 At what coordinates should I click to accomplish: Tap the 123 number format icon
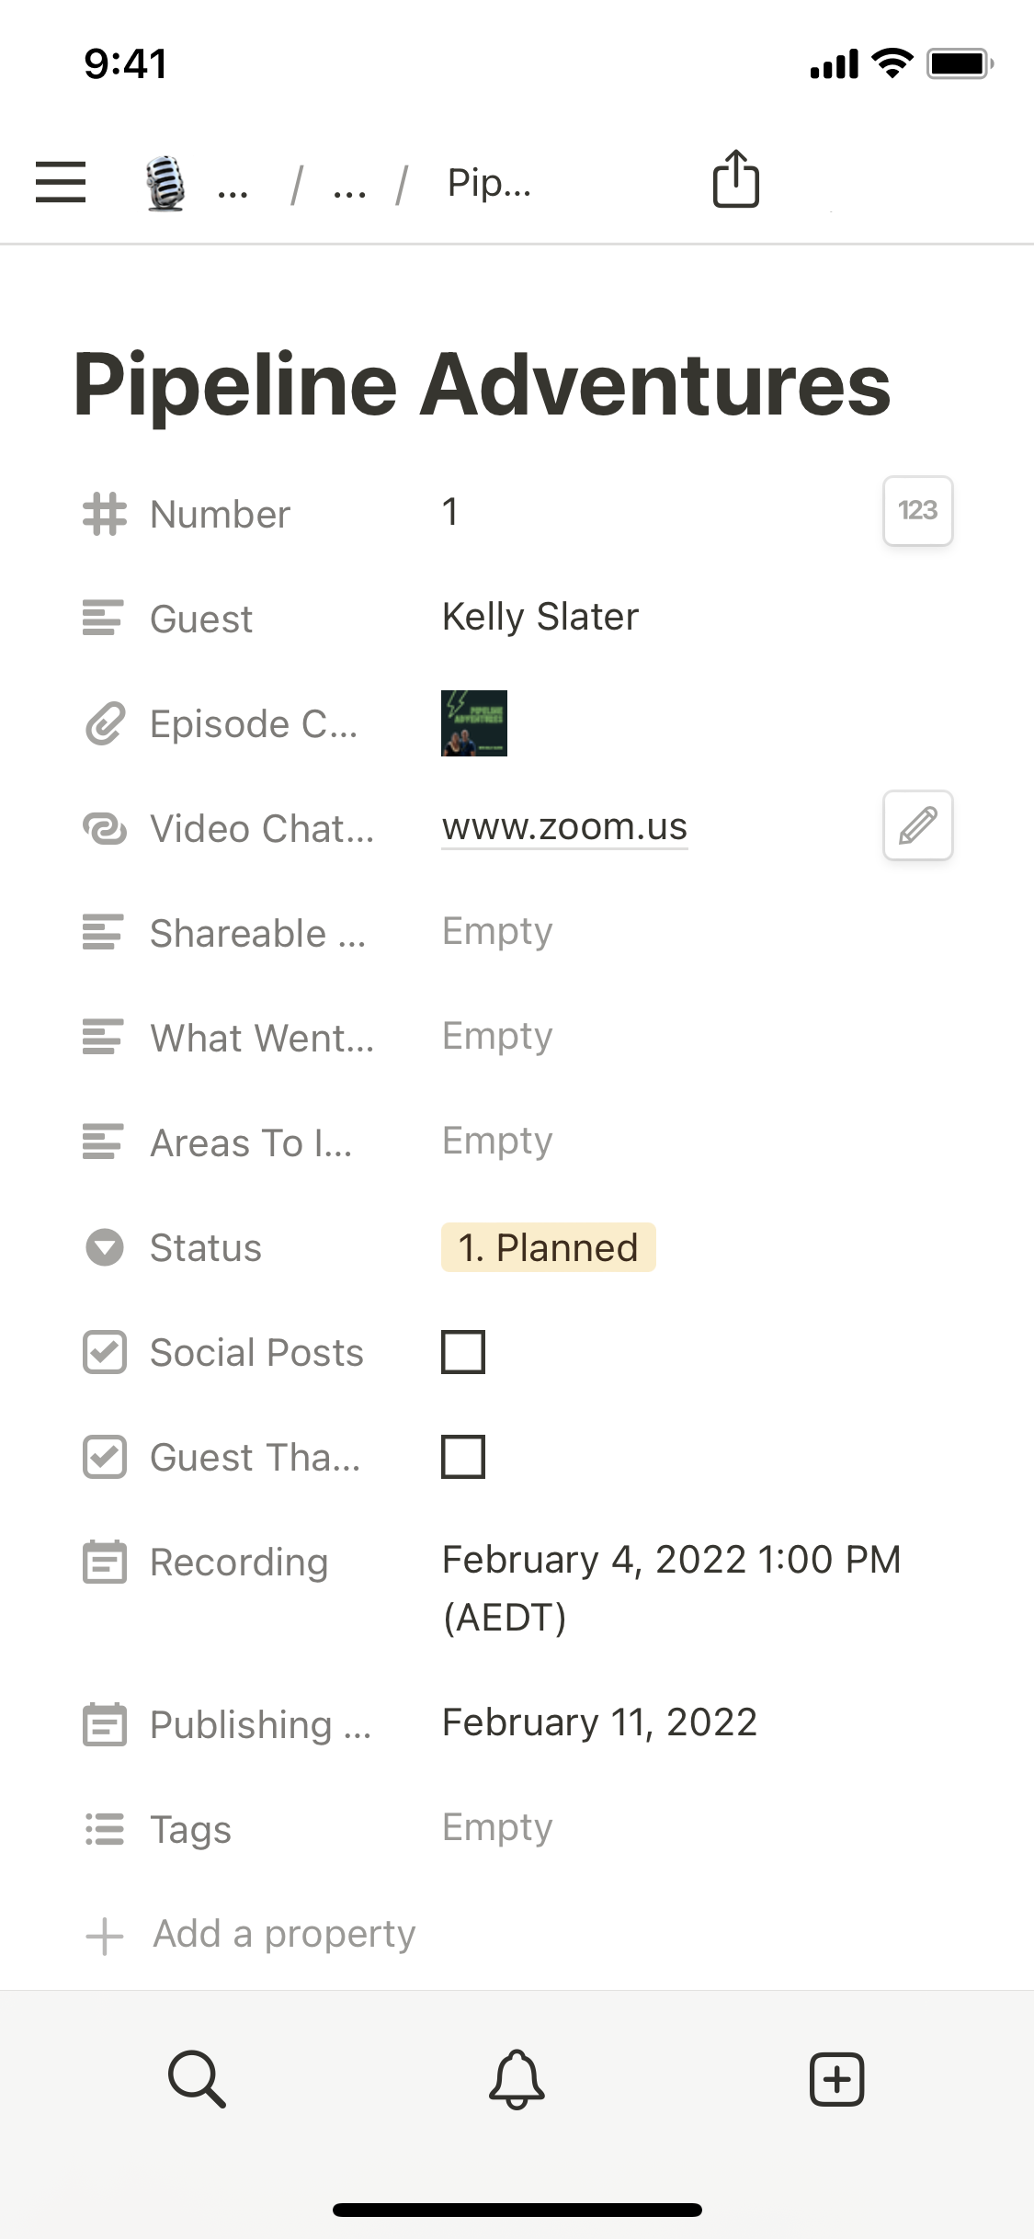pos(917,511)
